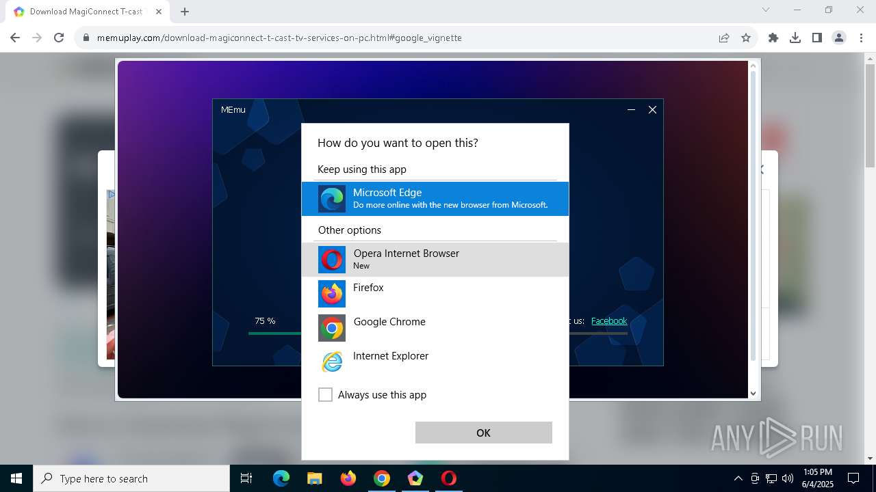
Task: Click the address bar URL
Action: pyautogui.click(x=279, y=38)
